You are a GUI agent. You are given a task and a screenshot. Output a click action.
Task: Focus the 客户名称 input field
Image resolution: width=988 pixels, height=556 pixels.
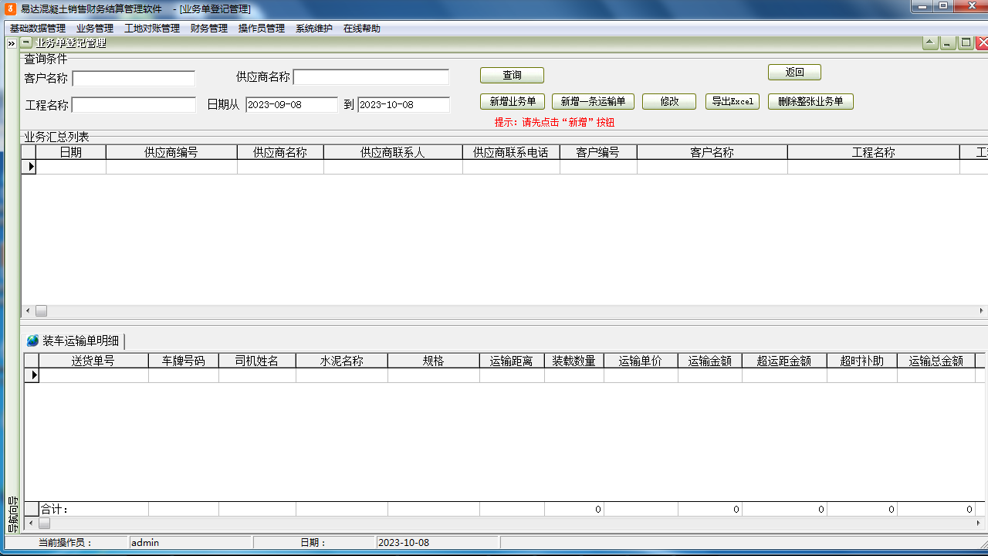pos(134,79)
